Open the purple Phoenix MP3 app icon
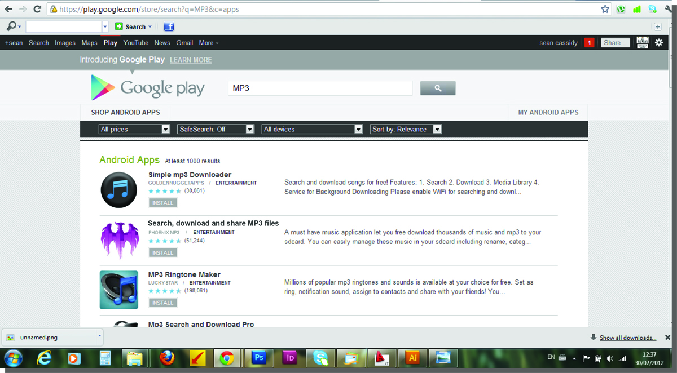 (x=119, y=240)
